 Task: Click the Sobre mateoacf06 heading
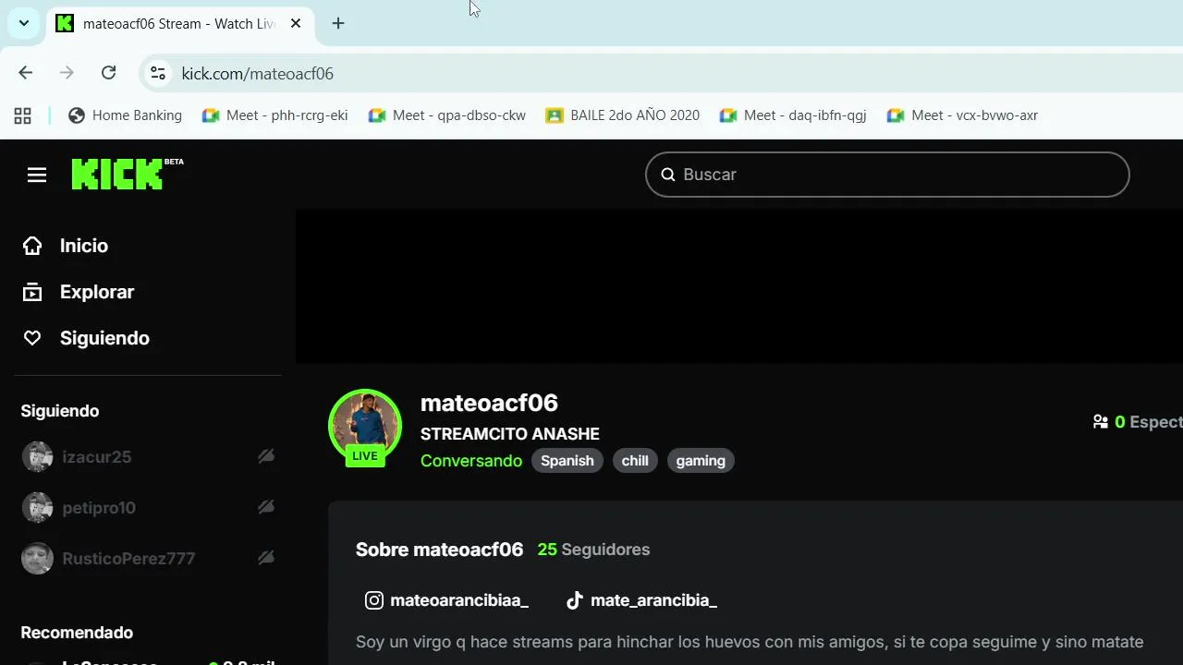(x=439, y=550)
